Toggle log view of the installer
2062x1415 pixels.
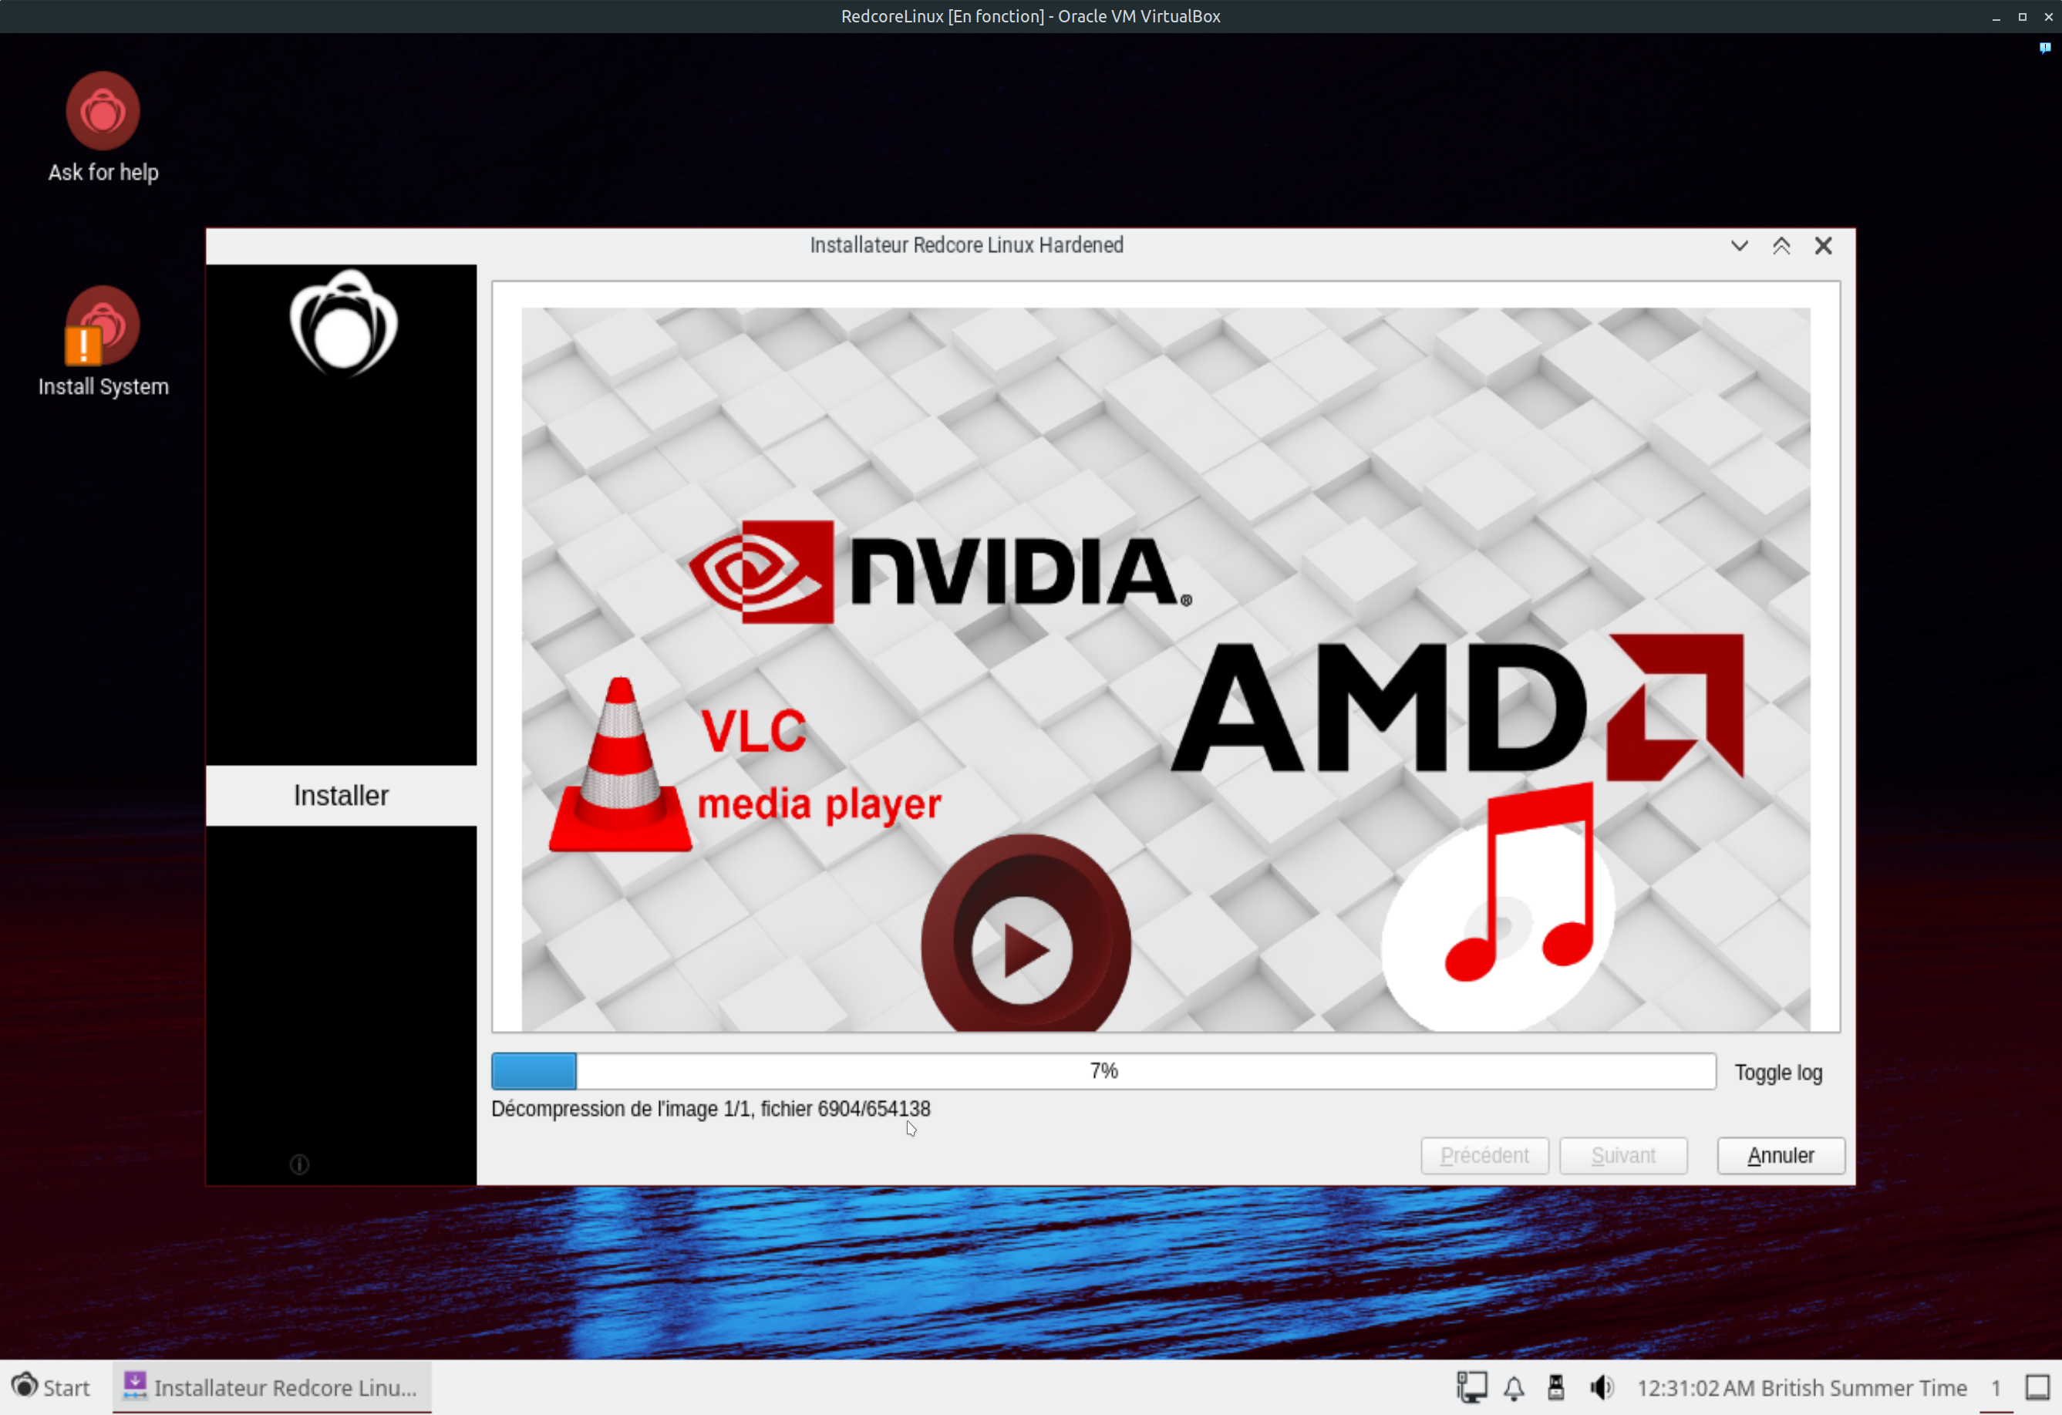tap(1778, 1073)
